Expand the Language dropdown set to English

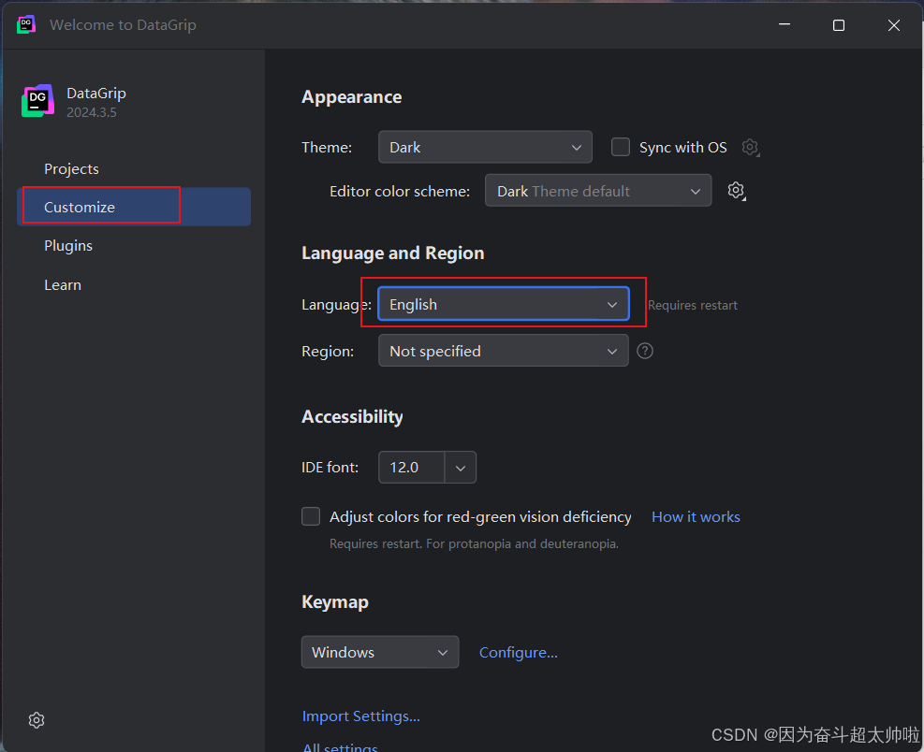(504, 305)
